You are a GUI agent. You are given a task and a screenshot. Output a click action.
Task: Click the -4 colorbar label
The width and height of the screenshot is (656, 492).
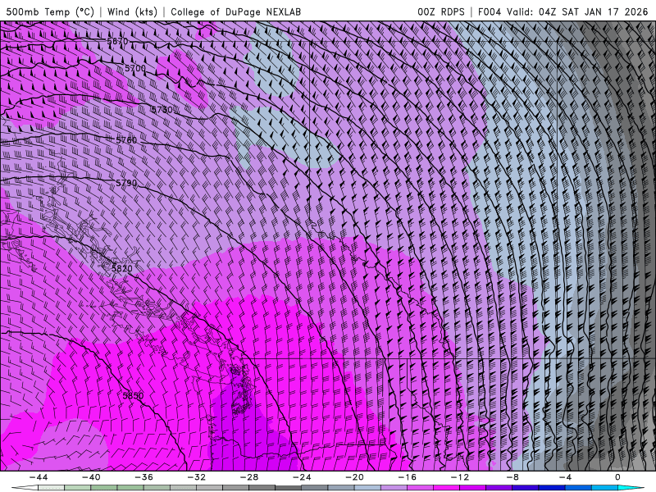566,477
